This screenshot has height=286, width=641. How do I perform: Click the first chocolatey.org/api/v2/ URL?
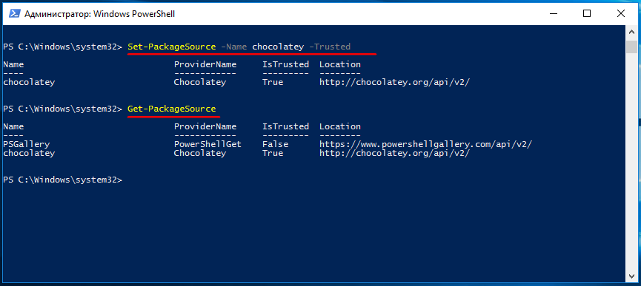[x=394, y=82]
